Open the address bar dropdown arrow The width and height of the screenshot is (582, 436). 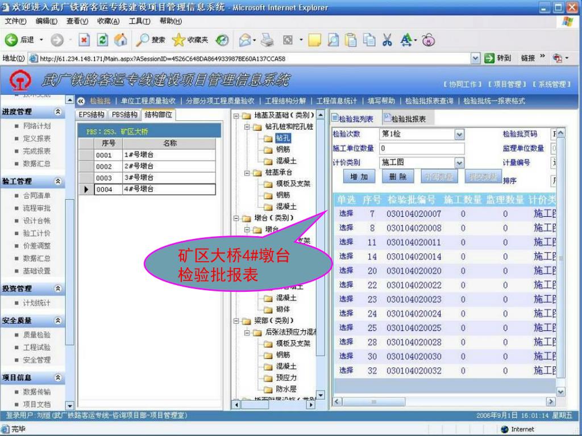476,58
